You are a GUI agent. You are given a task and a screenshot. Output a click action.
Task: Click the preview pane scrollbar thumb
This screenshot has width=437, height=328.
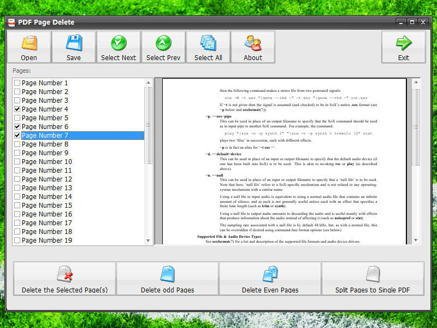(x=416, y=127)
